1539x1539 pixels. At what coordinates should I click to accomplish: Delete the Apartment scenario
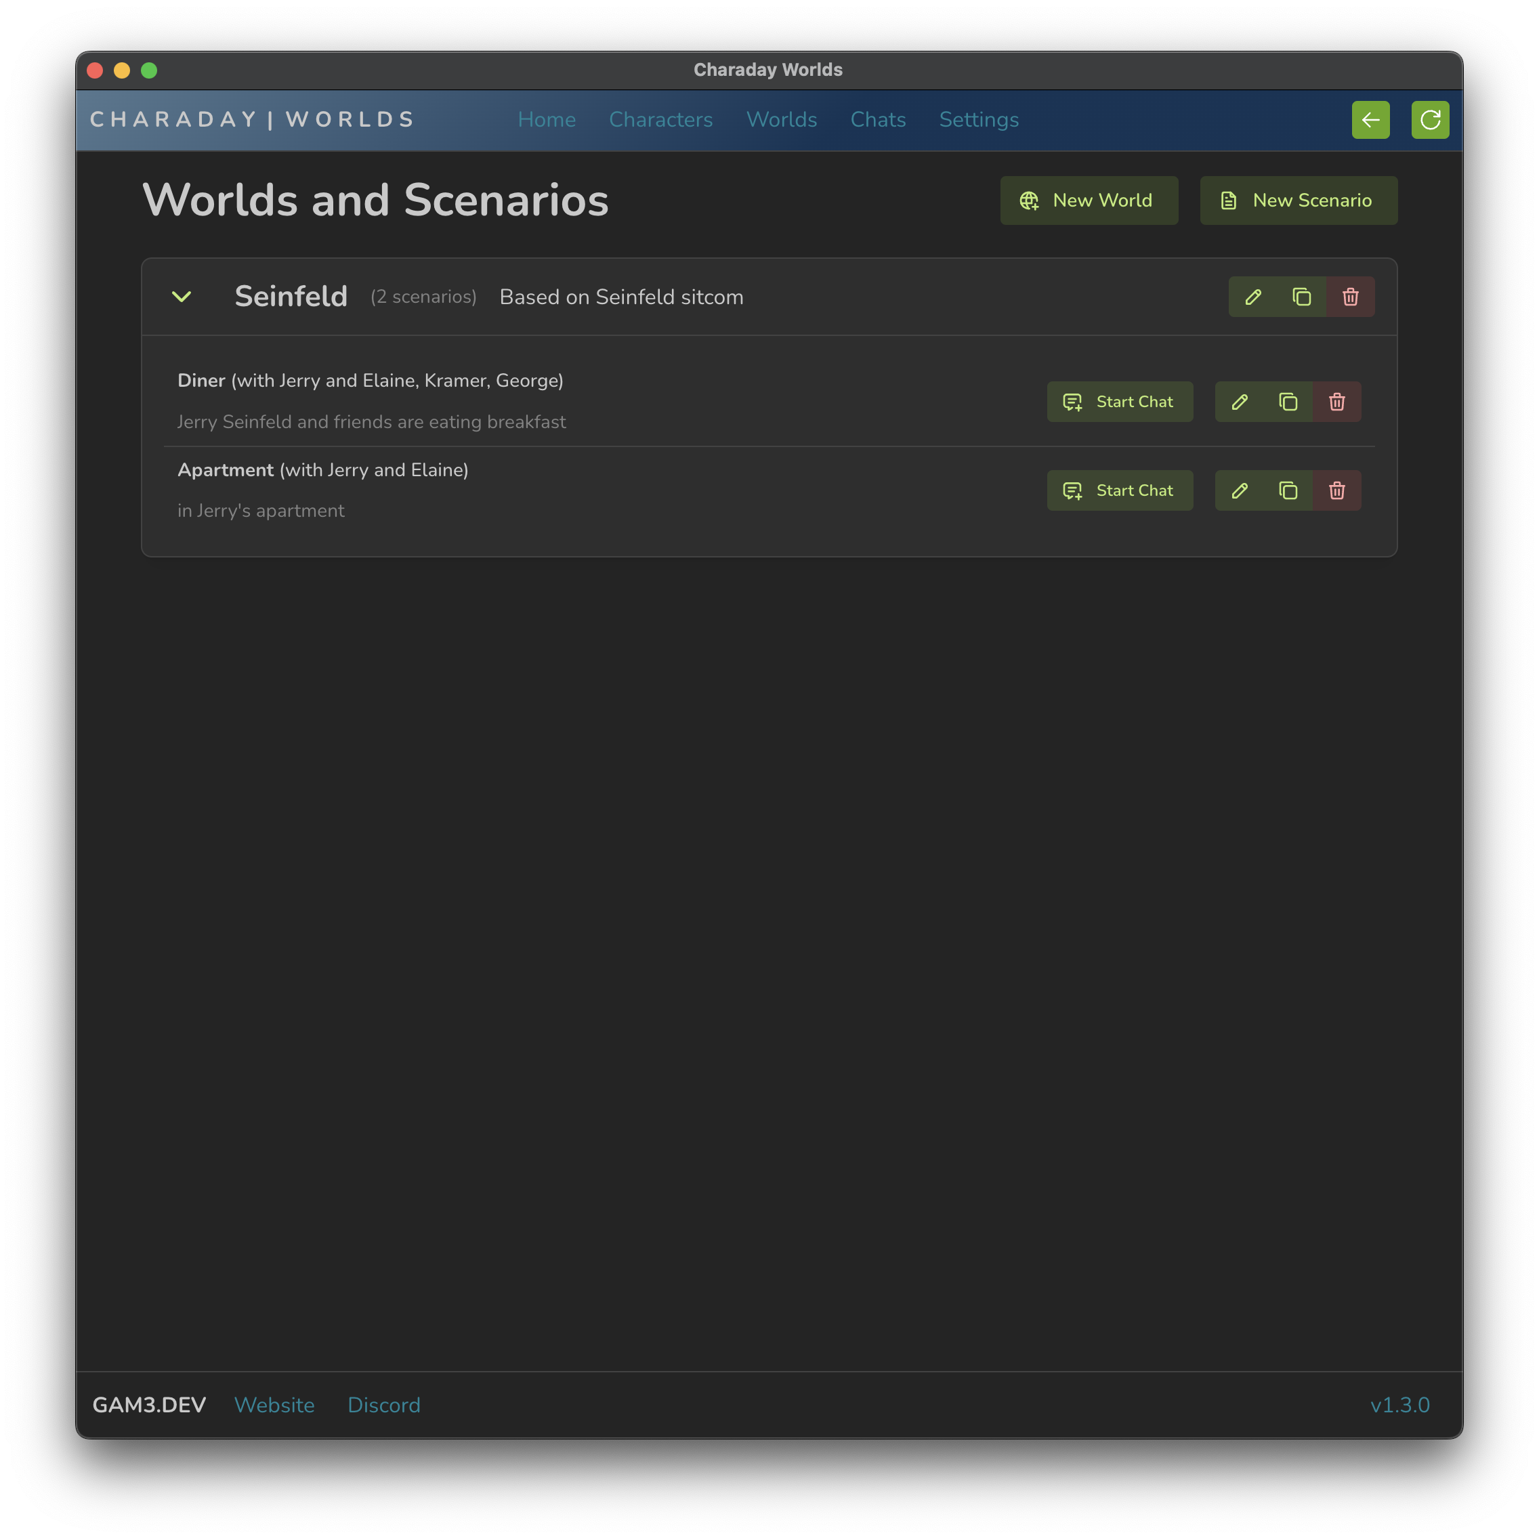pos(1336,490)
